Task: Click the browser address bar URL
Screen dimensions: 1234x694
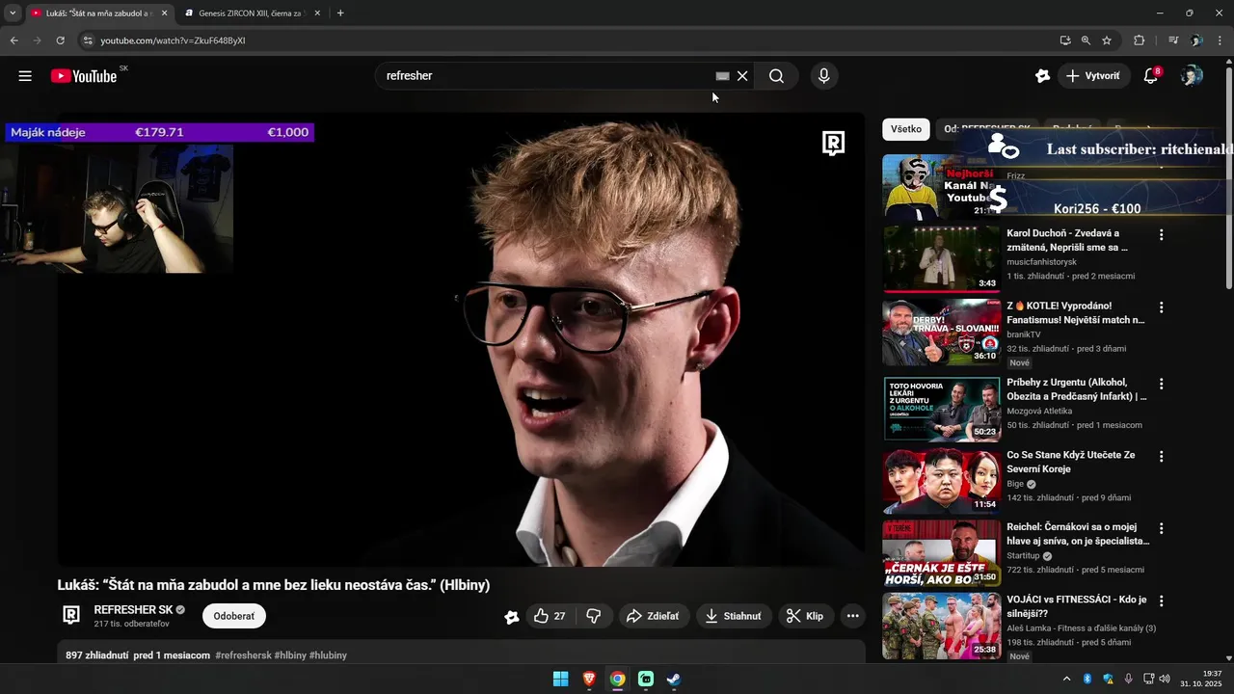Action: (173, 40)
